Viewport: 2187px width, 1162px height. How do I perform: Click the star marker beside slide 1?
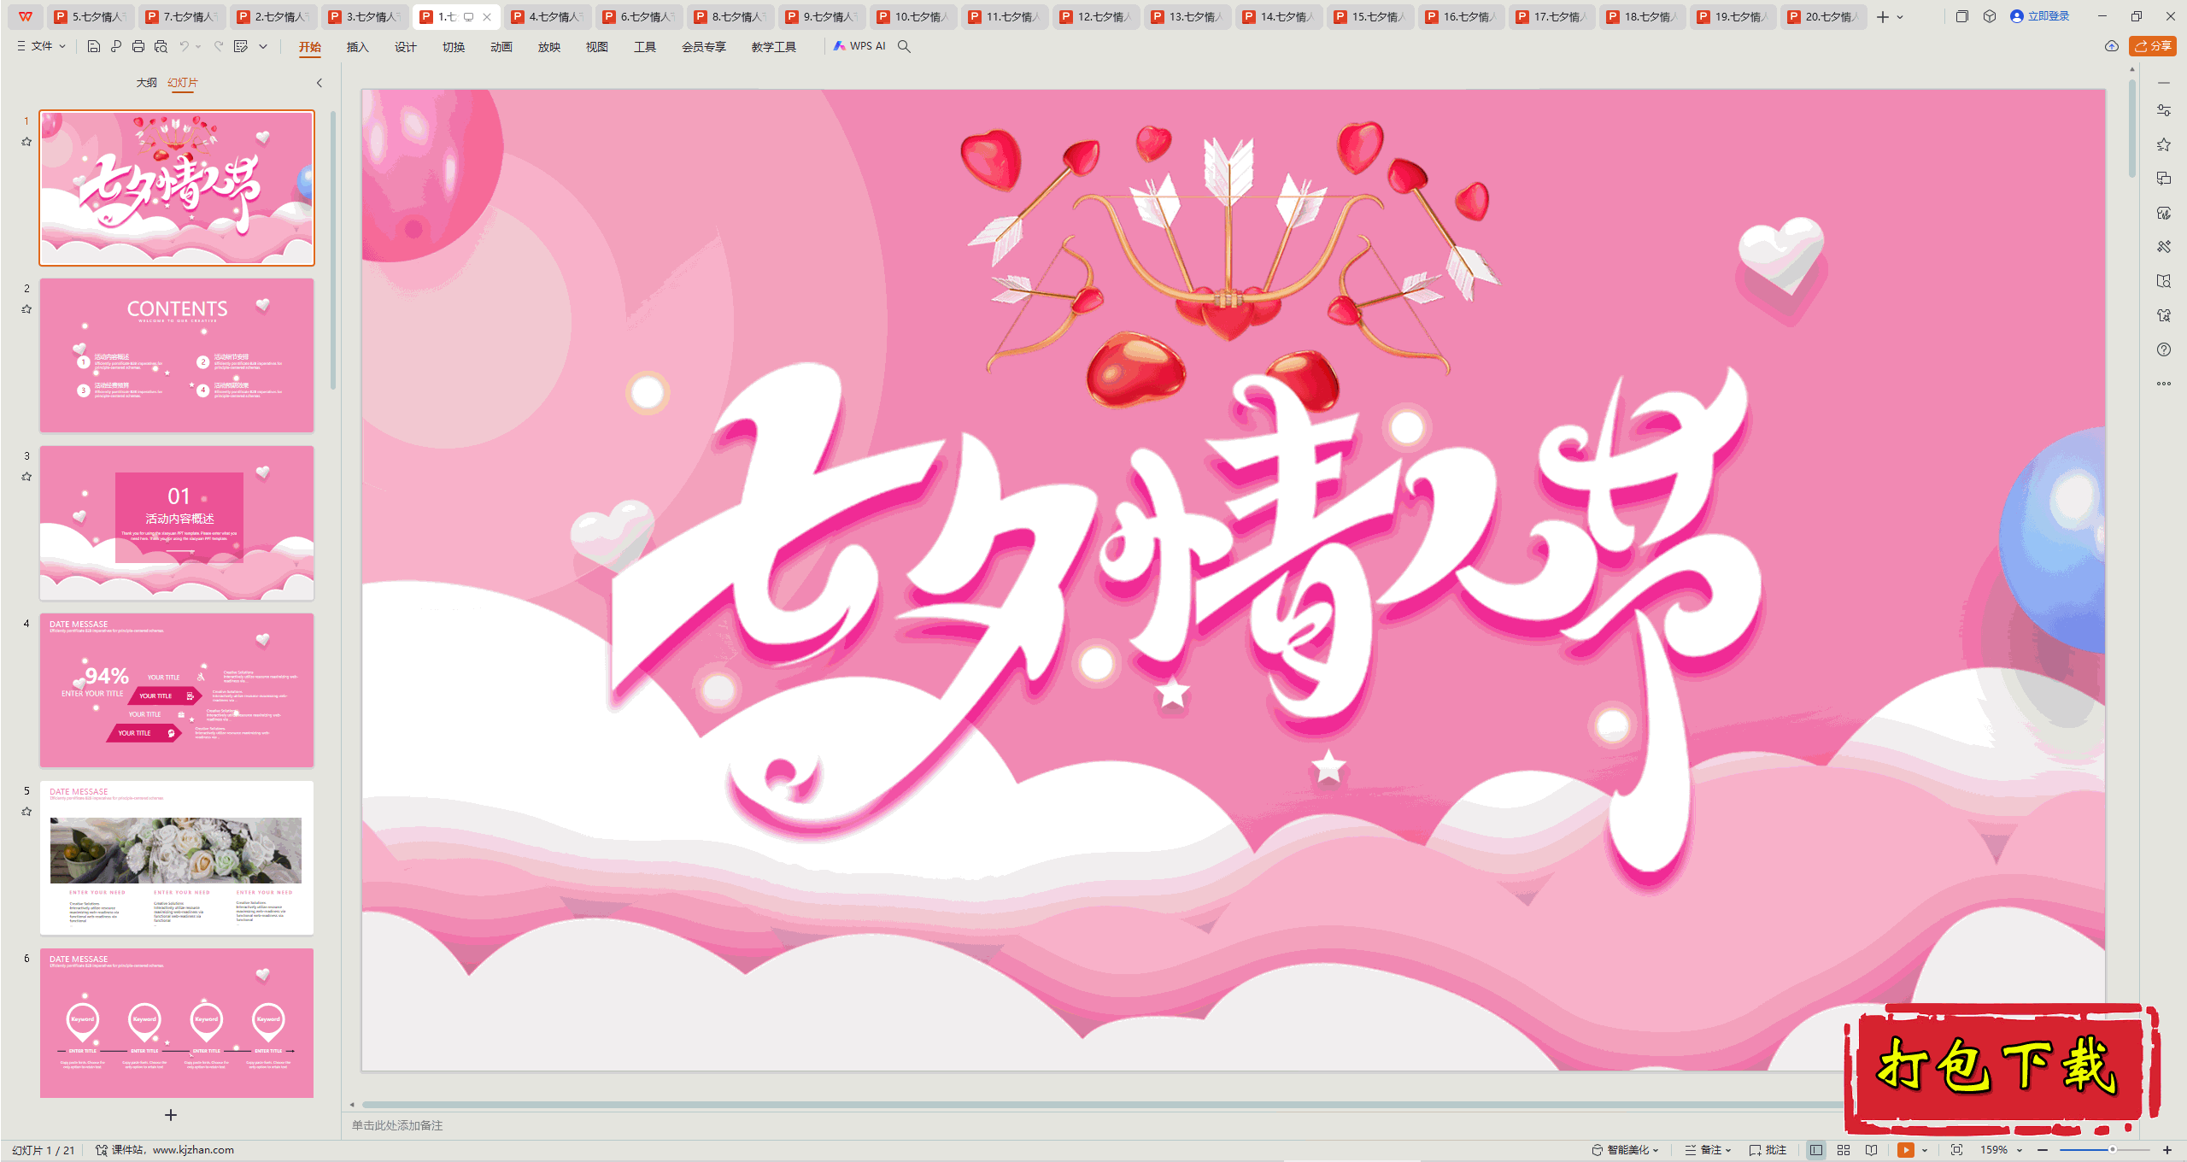pyautogui.click(x=26, y=142)
